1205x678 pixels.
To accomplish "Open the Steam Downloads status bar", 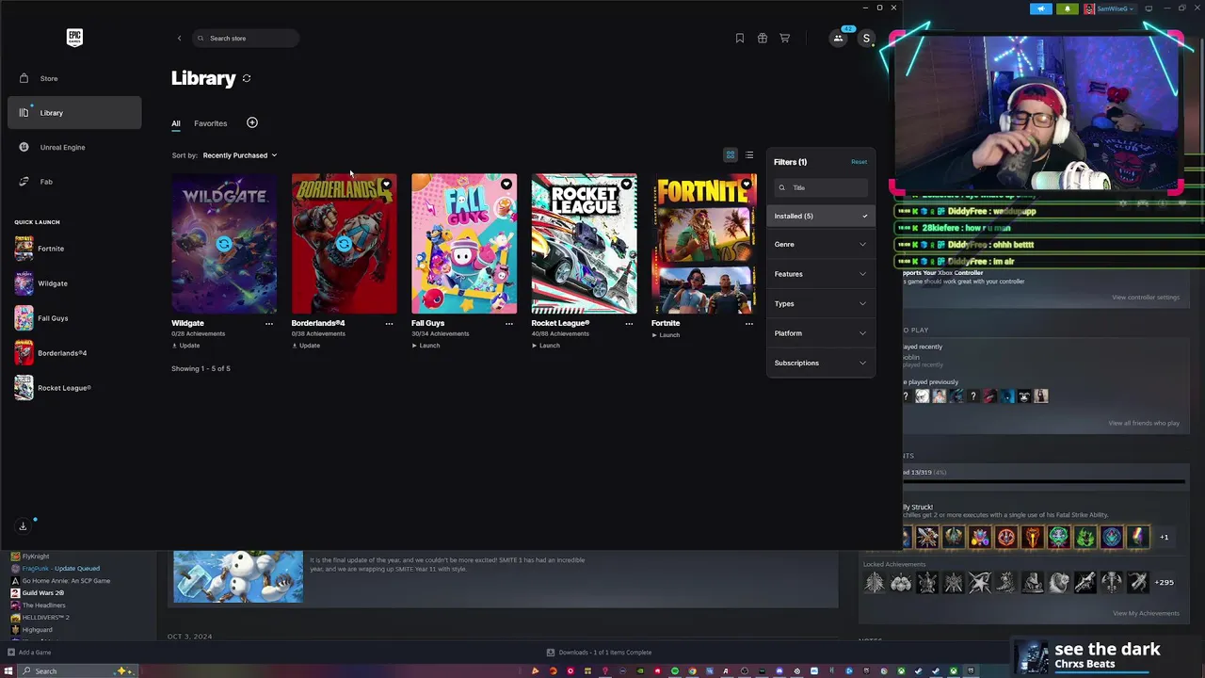I will point(599,653).
